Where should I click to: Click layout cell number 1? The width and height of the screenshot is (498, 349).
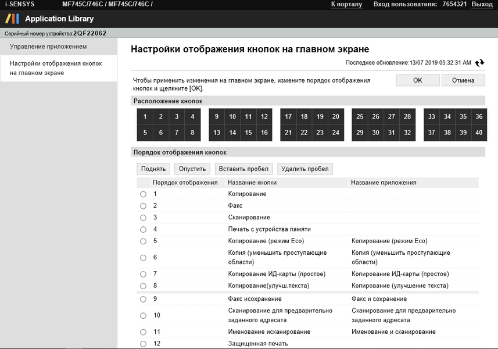tap(145, 117)
